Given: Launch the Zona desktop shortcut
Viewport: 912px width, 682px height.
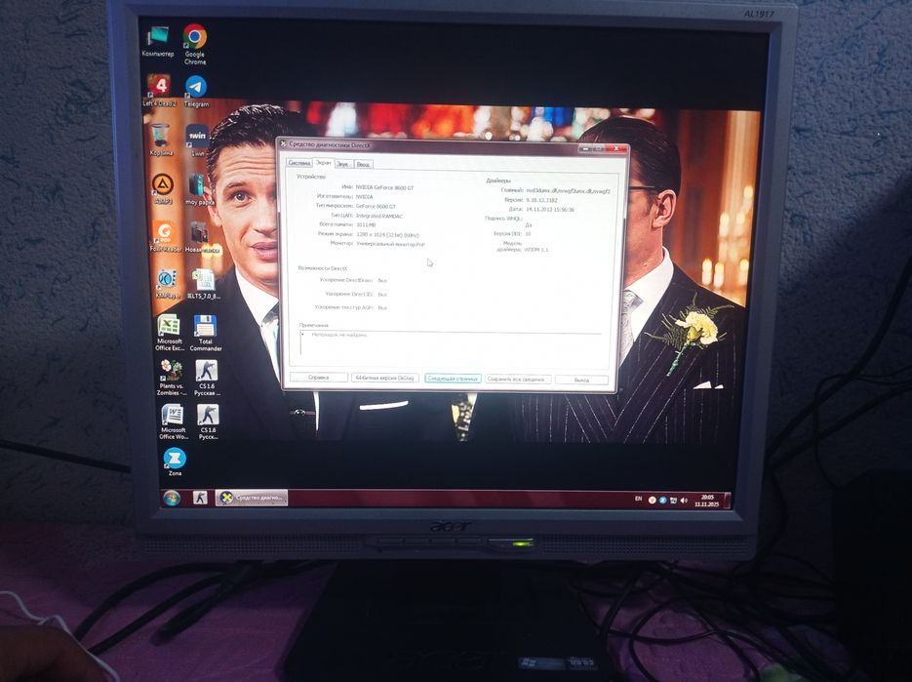Looking at the screenshot, I should [175, 461].
